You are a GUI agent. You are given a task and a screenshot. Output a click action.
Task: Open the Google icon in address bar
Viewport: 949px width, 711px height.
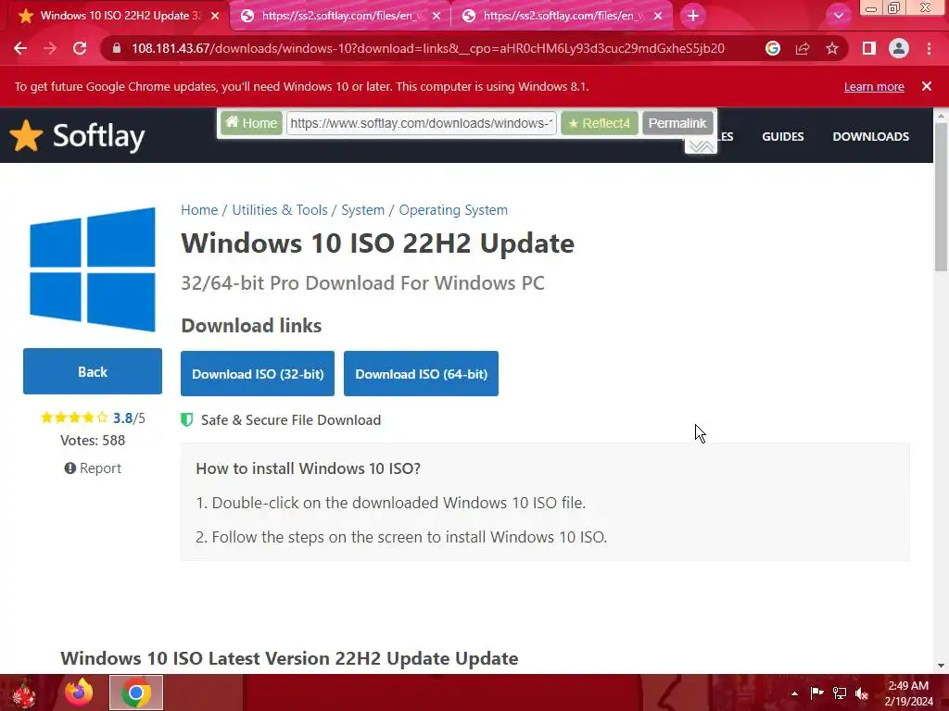pyautogui.click(x=773, y=48)
